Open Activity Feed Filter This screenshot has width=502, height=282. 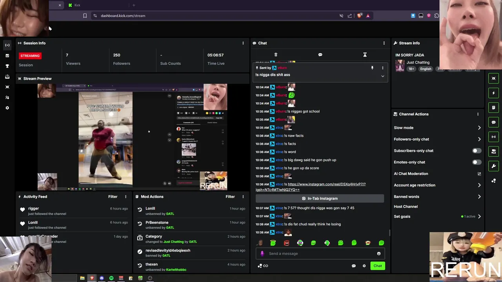click(113, 197)
